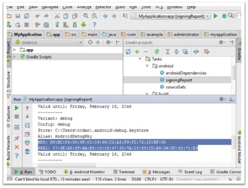Open the Help question mark in toolbar
Viewport: 248px width, 188px height.
[x=94, y=25]
